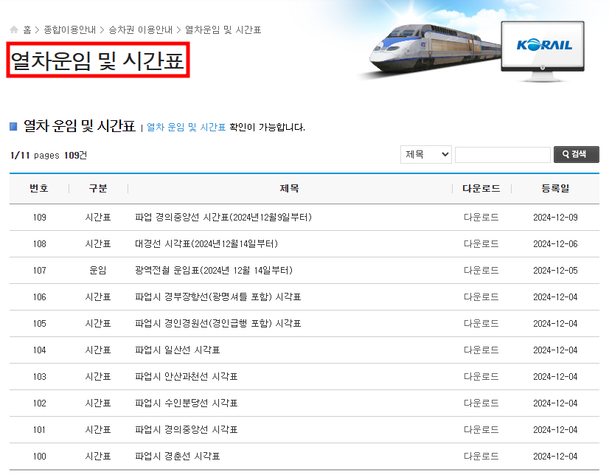Open the 제목 search type dropdown
The width and height of the screenshot is (609, 475).
(425, 155)
